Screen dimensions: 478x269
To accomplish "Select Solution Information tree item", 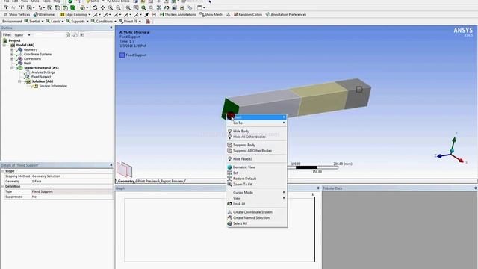I will click(x=53, y=86).
